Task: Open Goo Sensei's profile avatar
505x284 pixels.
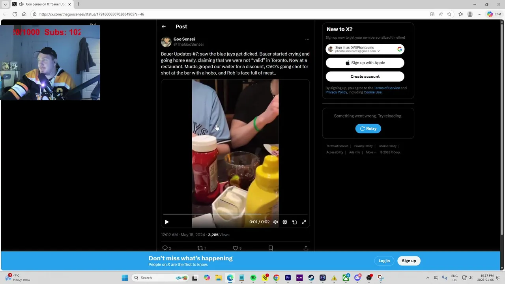Action: tap(166, 42)
